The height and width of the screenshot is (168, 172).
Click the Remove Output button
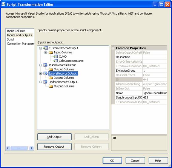coord(54,147)
